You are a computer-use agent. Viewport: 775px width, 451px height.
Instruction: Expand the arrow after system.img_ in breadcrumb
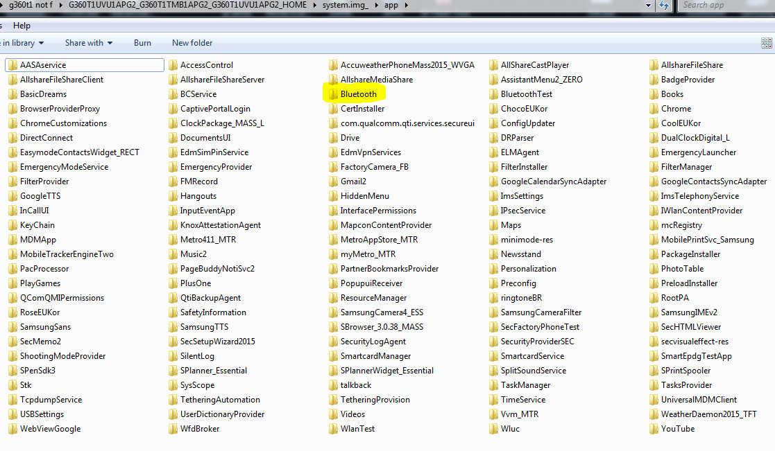tap(377, 5)
